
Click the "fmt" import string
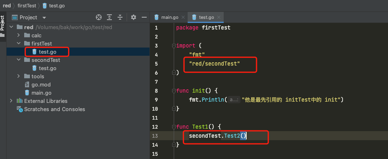click(197, 55)
